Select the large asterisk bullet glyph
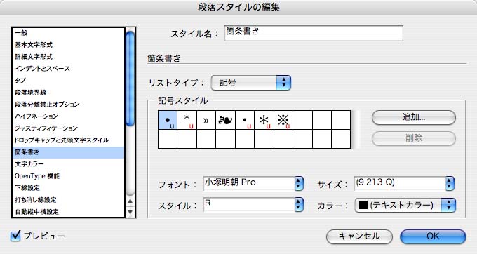477x254 pixels. [264, 120]
